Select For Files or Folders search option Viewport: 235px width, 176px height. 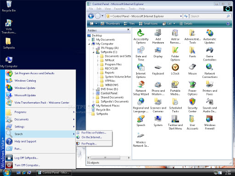pyautogui.click(x=94, y=132)
